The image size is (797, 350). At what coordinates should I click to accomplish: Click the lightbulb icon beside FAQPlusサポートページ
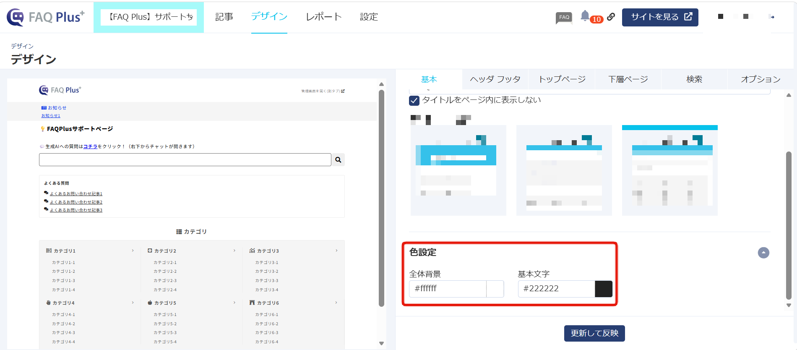(42, 129)
